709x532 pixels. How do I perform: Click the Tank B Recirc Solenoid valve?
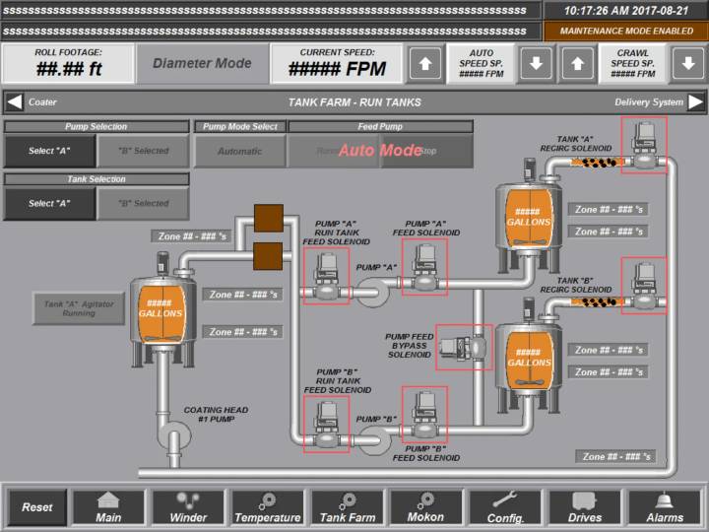644,286
